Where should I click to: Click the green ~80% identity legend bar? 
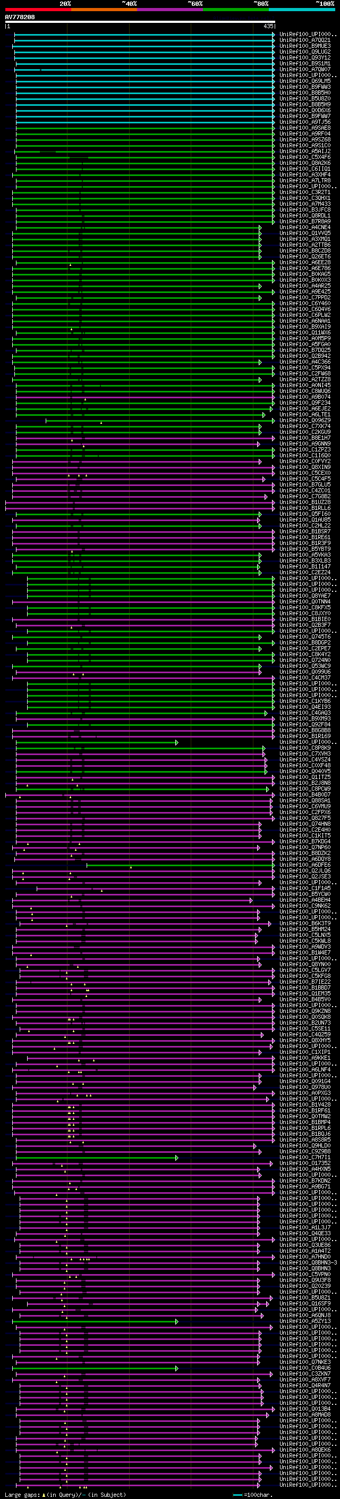(236, 10)
